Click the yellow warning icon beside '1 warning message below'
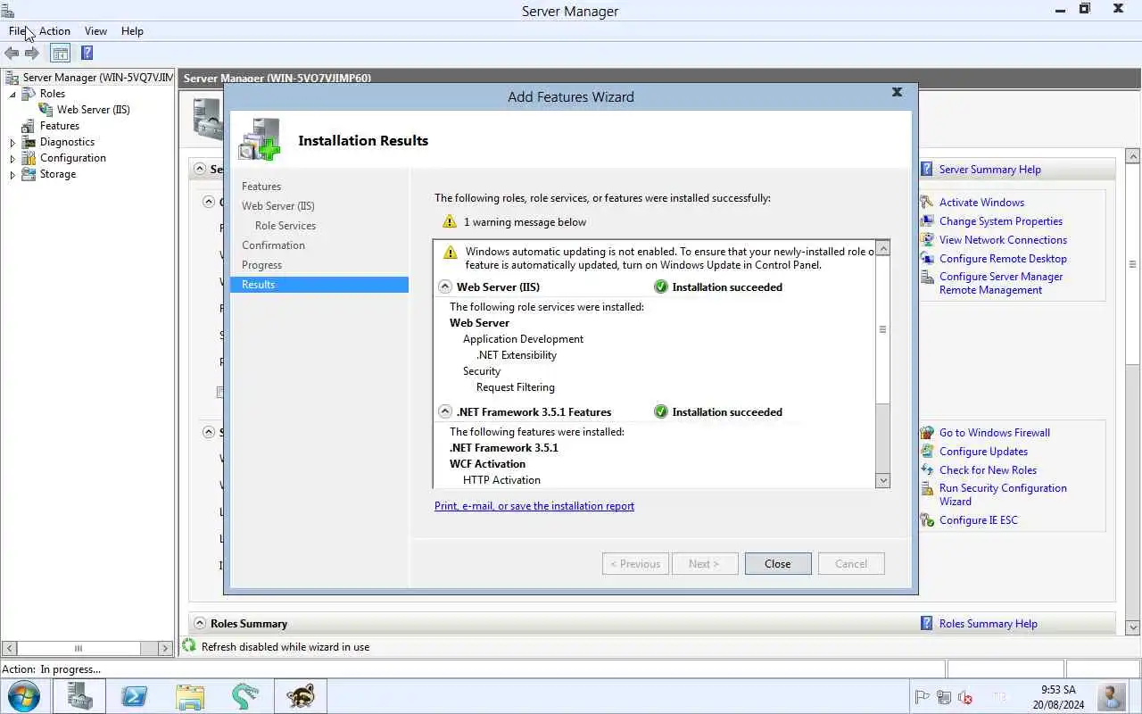The image size is (1142, 714). 450,222
